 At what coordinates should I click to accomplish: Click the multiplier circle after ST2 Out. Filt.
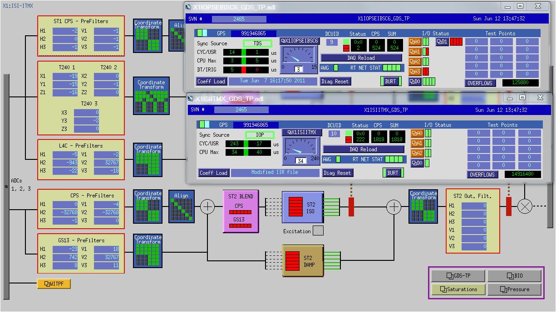525,207
